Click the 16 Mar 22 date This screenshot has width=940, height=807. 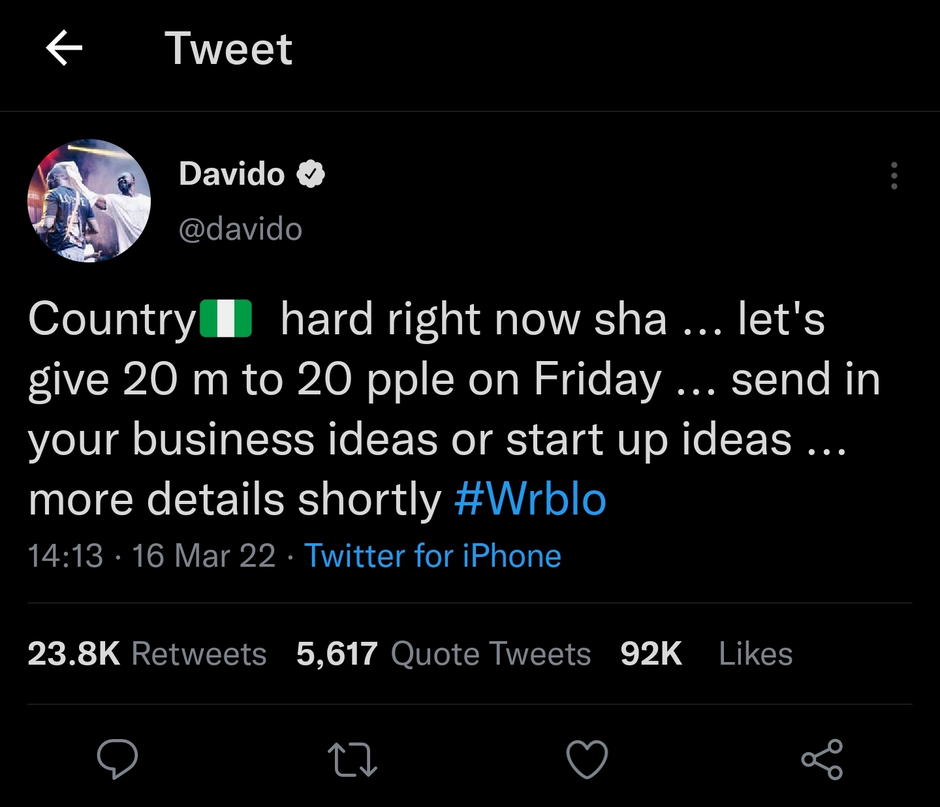[x=204, y=556]
